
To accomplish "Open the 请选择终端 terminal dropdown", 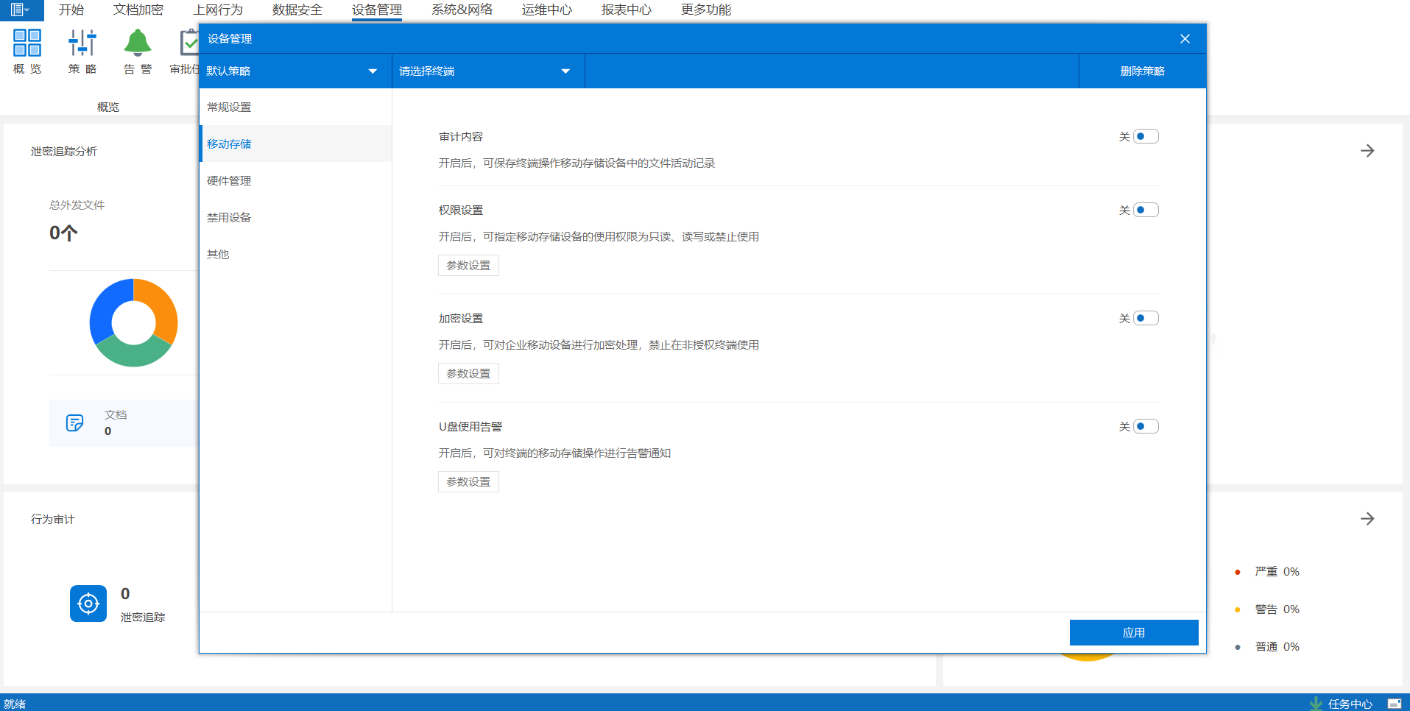I will [x=487, y=71].
